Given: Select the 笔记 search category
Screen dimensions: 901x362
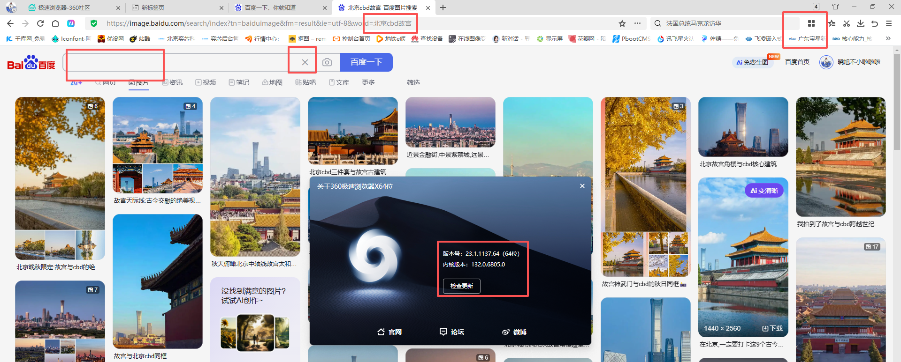Looking at the screenshot, I should (x=239, y=82).
